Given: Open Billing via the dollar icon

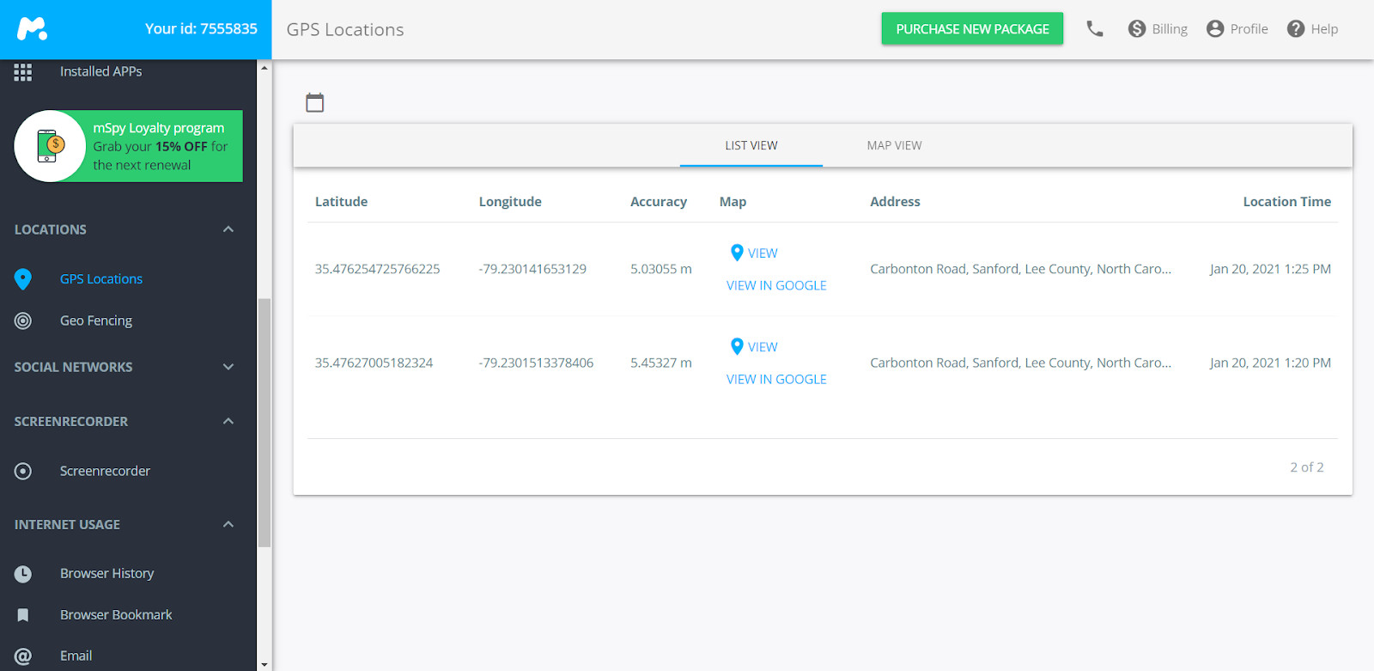Looking at the screenshot, I should [1137, 29].
